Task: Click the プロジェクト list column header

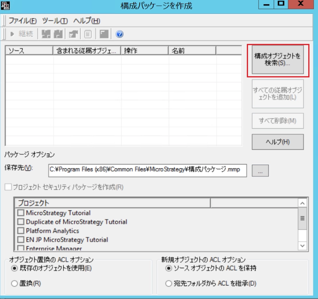Action: pos(113,203)
